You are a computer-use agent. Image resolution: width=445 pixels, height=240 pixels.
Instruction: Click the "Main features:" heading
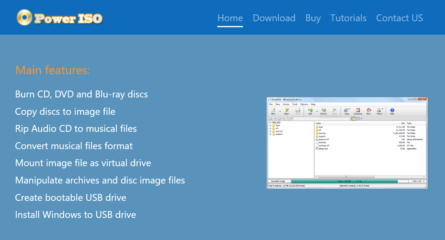pos(53,70)
